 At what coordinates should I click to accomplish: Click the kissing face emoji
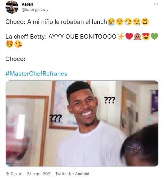click(18, 44)
